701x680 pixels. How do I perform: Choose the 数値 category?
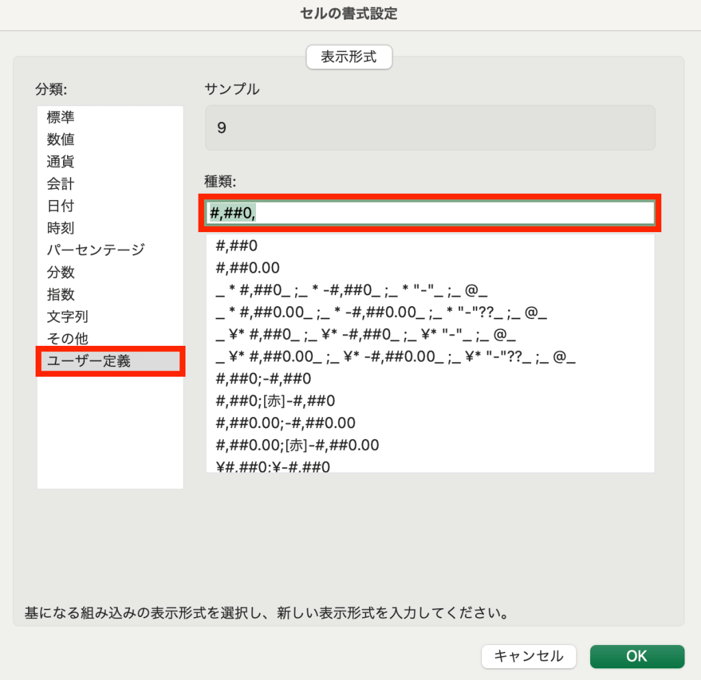[x=61, y=140]
